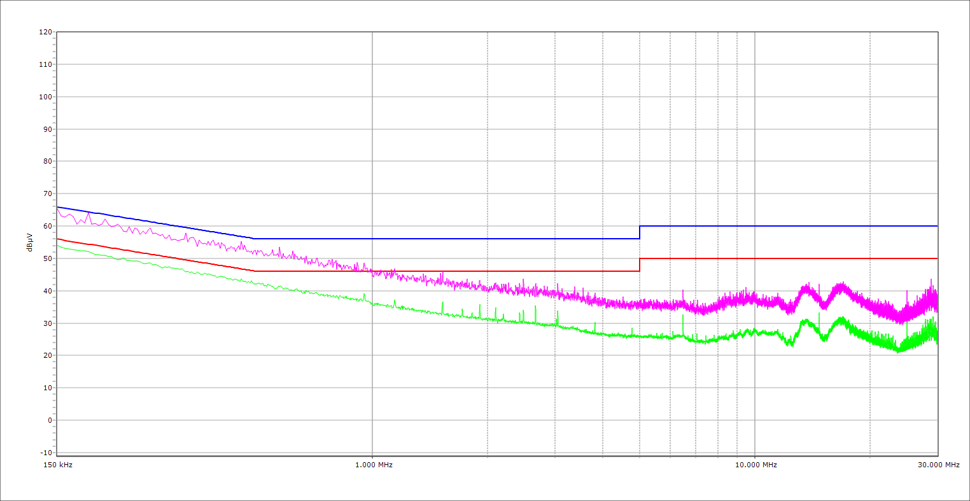Click green trace start at 150 kHz

click(x=58, y=245)
